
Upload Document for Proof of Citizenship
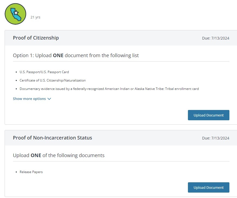(209, 115)
